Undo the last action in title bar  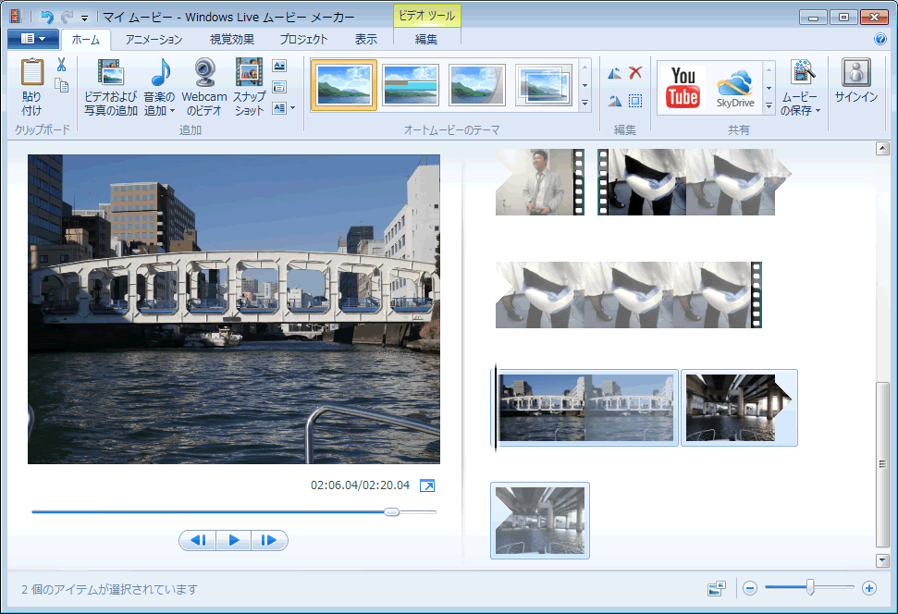point(46,18)
